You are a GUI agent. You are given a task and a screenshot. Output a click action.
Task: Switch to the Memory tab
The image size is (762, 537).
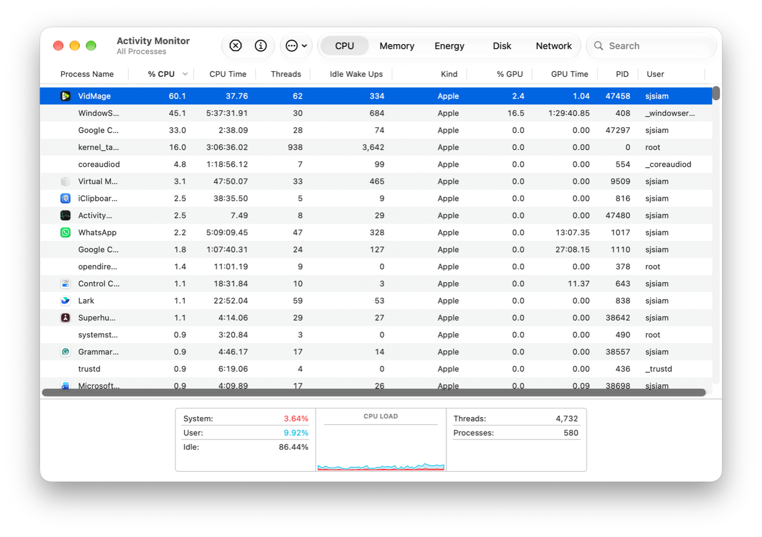click(397, 46)
